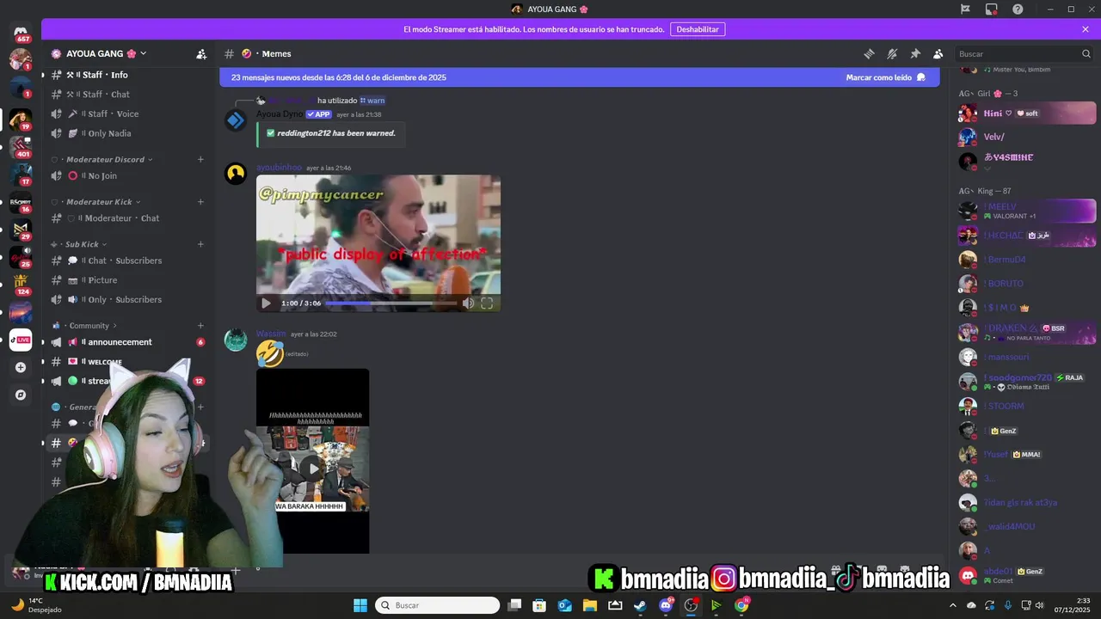1101x619 pixels.
Task: Click the screen recording indicator icon in title bar
Action: click(992, 9)
